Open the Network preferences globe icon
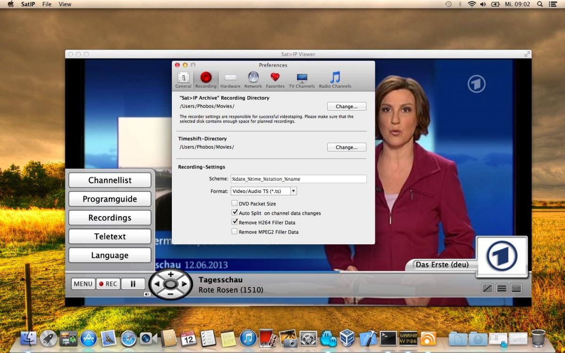 tap(253, 80)
